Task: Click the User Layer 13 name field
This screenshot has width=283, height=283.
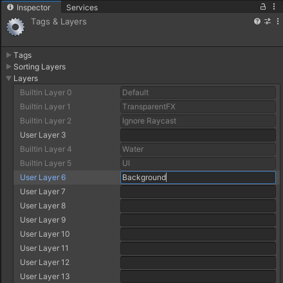Action: click(198, 277)
